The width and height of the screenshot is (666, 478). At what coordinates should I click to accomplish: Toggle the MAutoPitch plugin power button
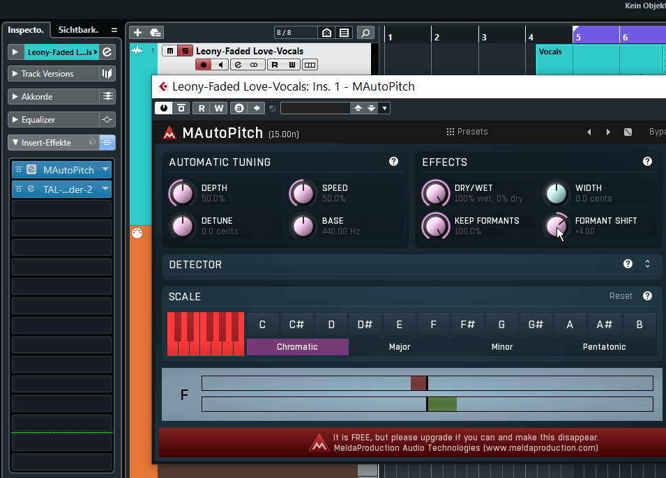pos(163,108)
